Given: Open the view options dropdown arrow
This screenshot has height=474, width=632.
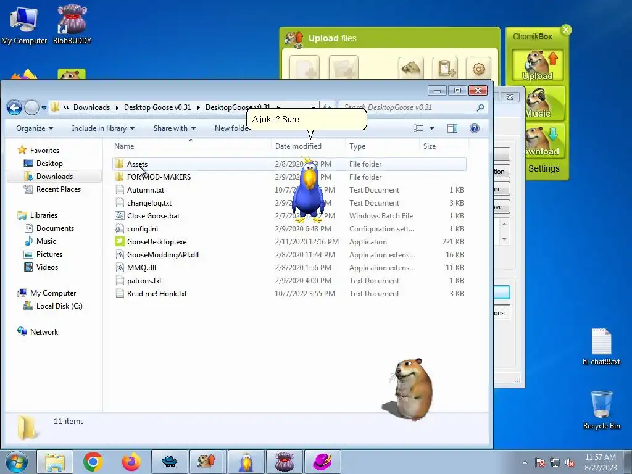Looking at the screenshot, I should point(431,128).
